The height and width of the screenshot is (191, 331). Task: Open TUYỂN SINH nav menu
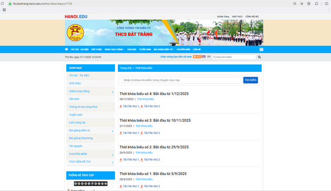(145, 49)
